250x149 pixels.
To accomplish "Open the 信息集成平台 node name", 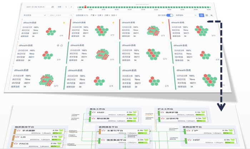I will 116,140.
